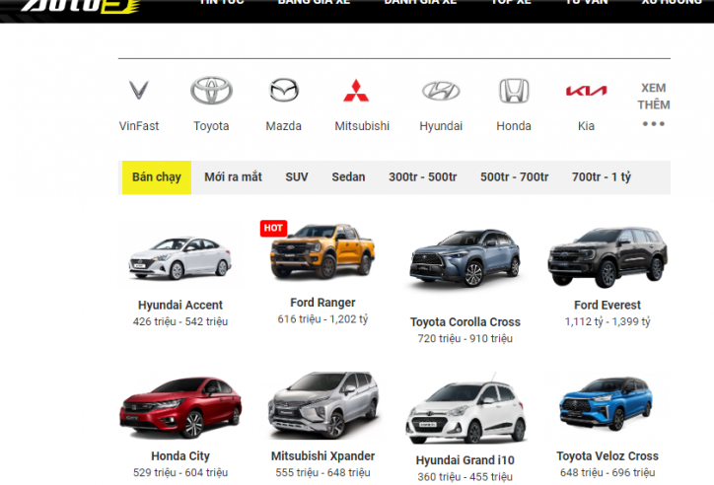Click the Ford Everest title link

[607, 305]
